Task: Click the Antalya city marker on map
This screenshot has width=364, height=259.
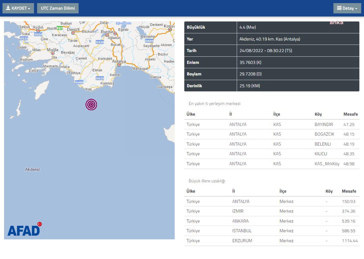Action: (x=119, y=65)
